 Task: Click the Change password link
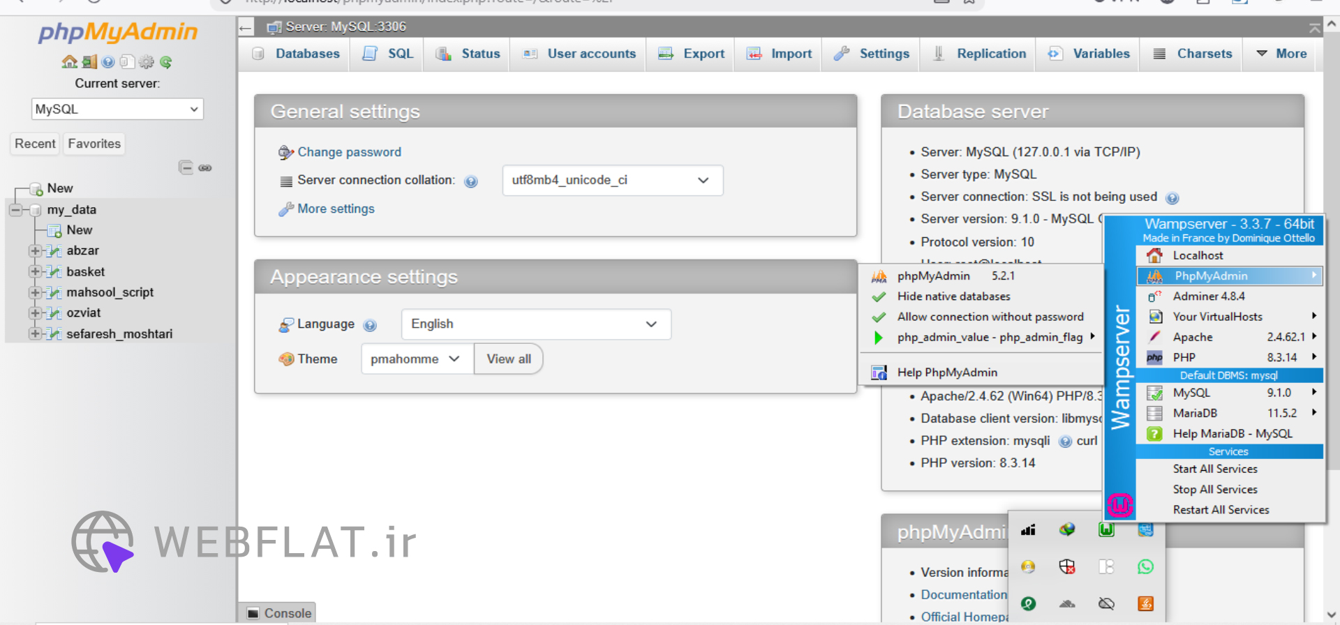[349, 152]
